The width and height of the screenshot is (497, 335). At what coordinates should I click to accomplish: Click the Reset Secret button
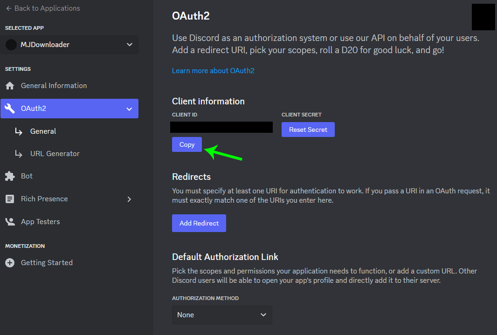pos(308,130)
